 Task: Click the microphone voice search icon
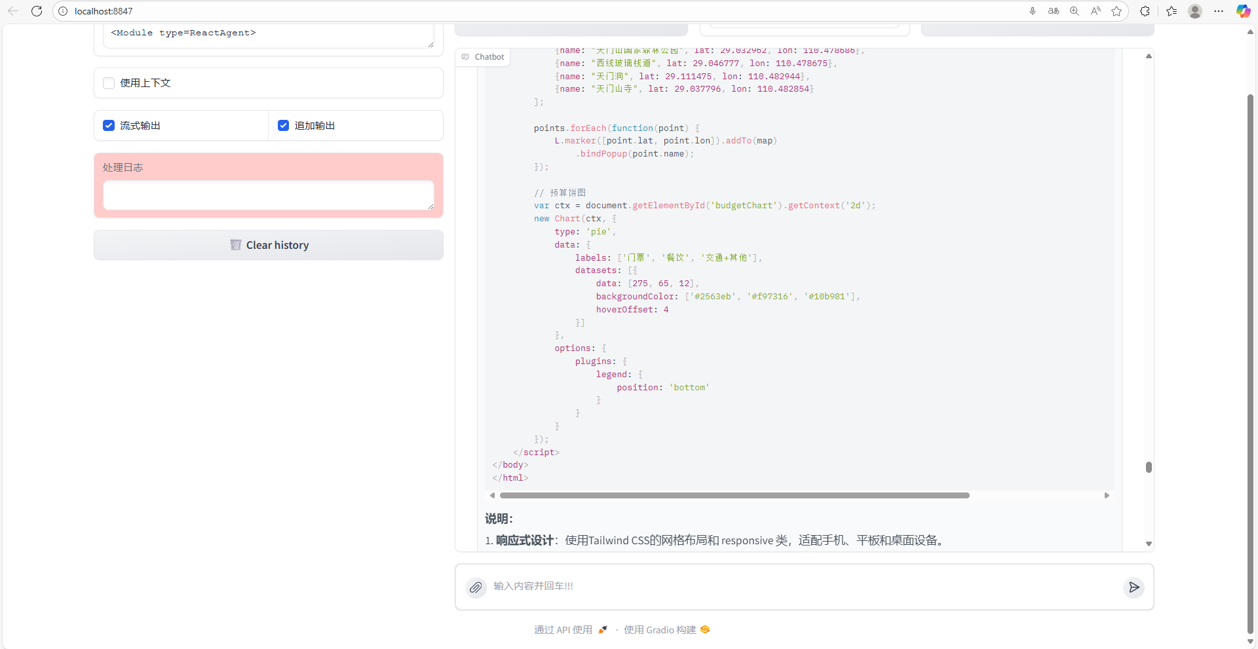tap(1033, 11)
